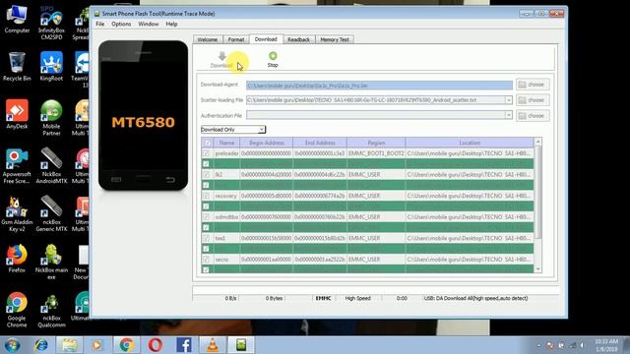The height and width of the screenshot is (354, 630).
Task: Open InfinityBox CM2SPD shortcut
Action: click(x=51, y=23)
